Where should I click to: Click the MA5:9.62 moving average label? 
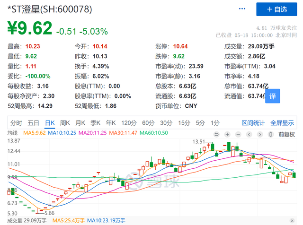35,133
